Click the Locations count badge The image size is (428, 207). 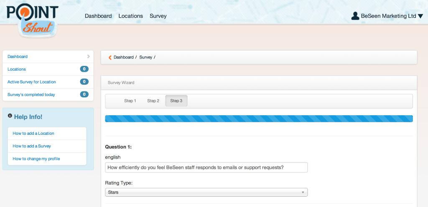point(84,69)
